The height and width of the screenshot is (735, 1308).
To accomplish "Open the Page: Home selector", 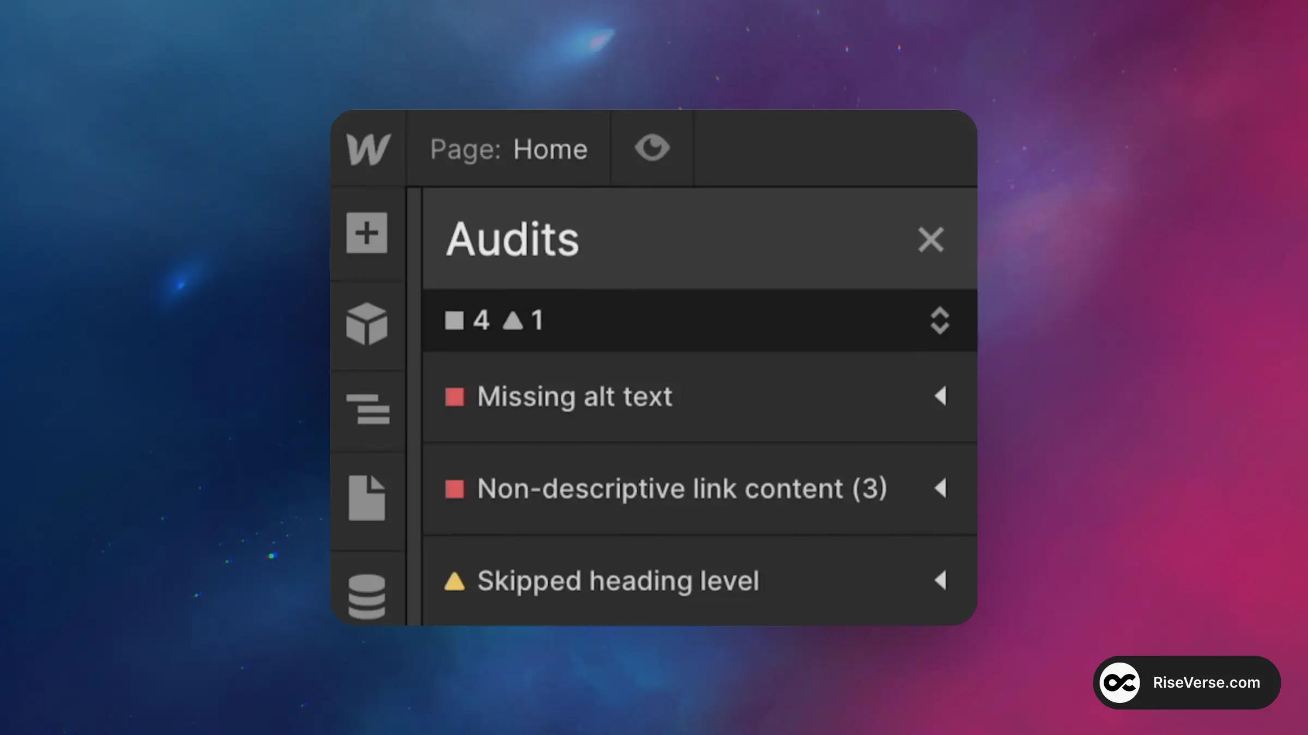I will pyautogui.click(x=508, y=149).
